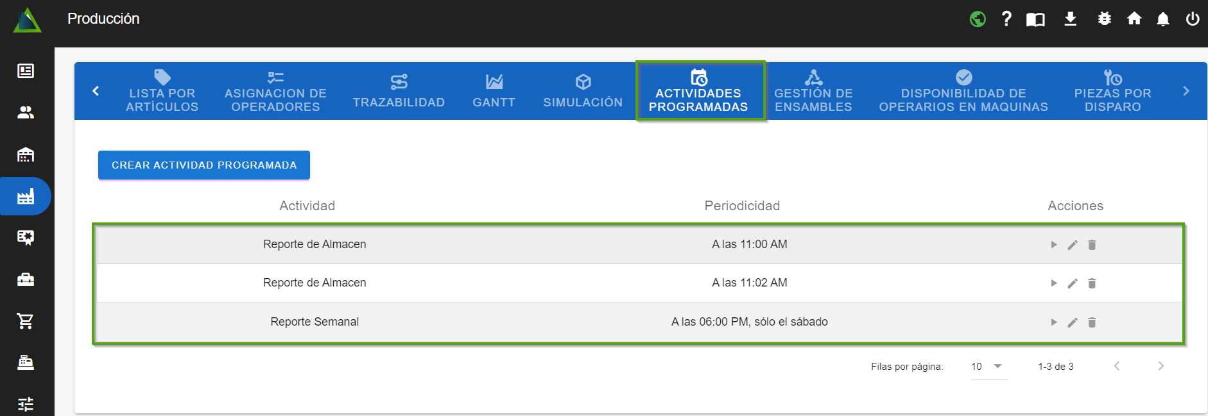This screenshot has height=416, width=1208.
Task: Open the shopping cart sidebar section
Action: [26, 320]
